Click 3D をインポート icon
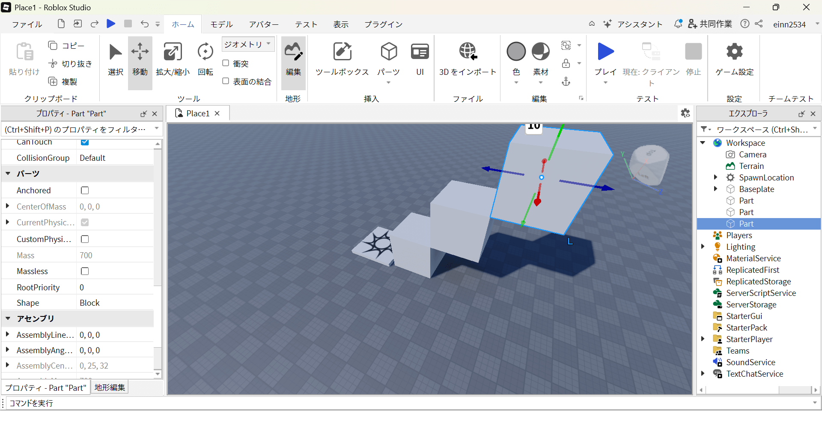 pyautogui.click(x=468, y=52)
